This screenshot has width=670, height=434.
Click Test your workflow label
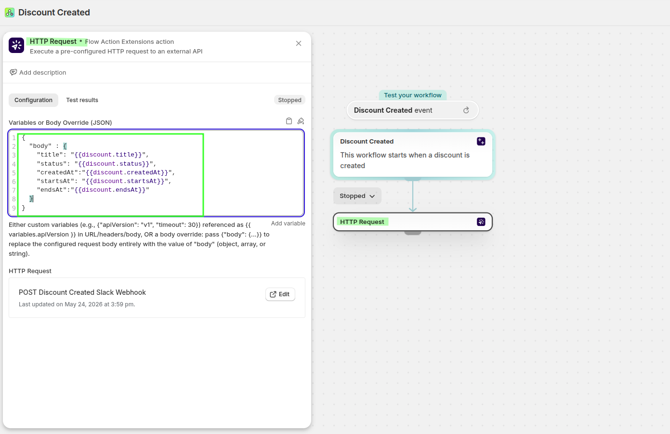point(413,95)
